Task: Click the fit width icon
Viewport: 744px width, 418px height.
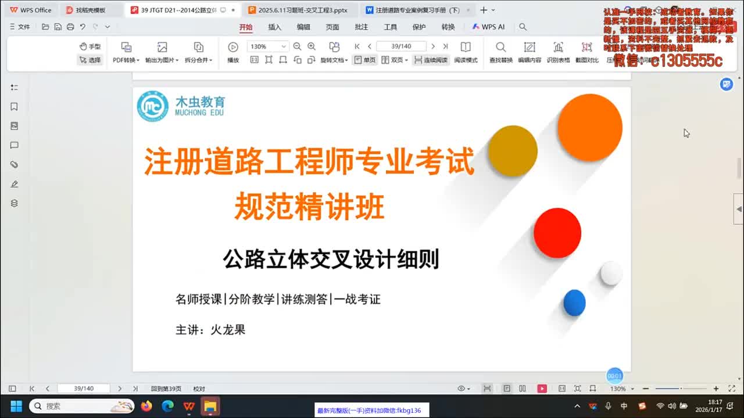Action: (283, 60)
